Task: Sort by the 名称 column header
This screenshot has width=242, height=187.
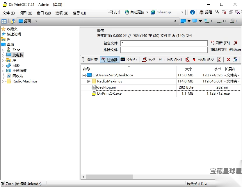Action: tap(129, 69)
